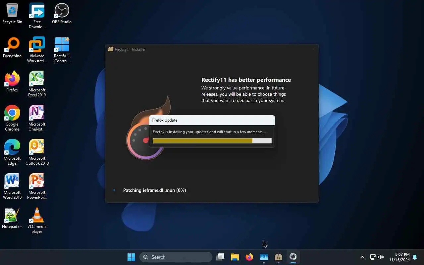The height and width of the screenshot is (265, 424).
Task: Click the Rectify11 Installer window title
Action: [130, 49]
